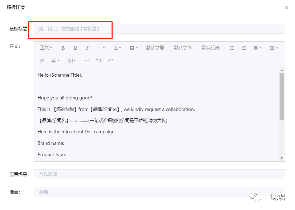Image resolution: width=295 pixels, height=210 pixels.
Task: Apply underline formatting
Action: point(75,48)
